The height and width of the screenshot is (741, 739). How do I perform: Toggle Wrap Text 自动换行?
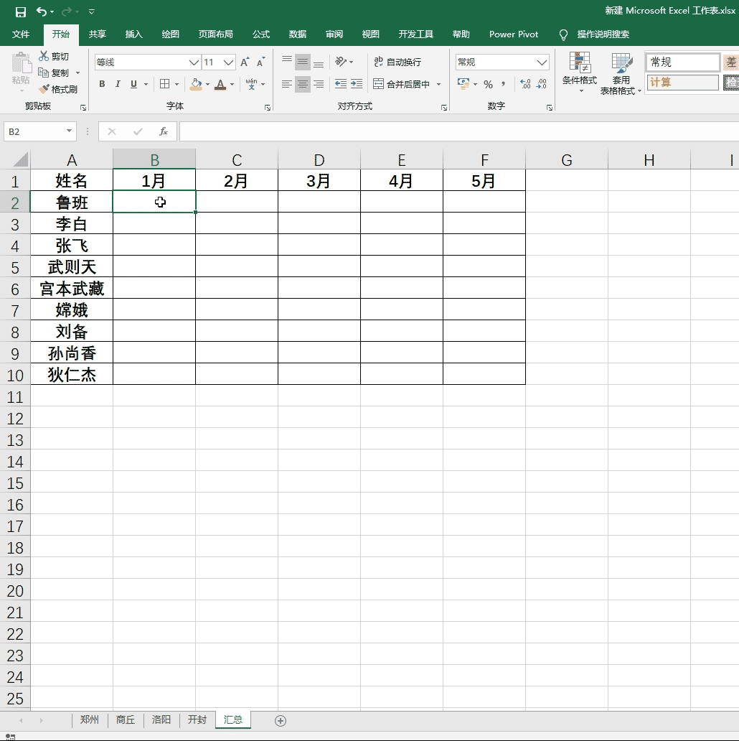[397, 62]
